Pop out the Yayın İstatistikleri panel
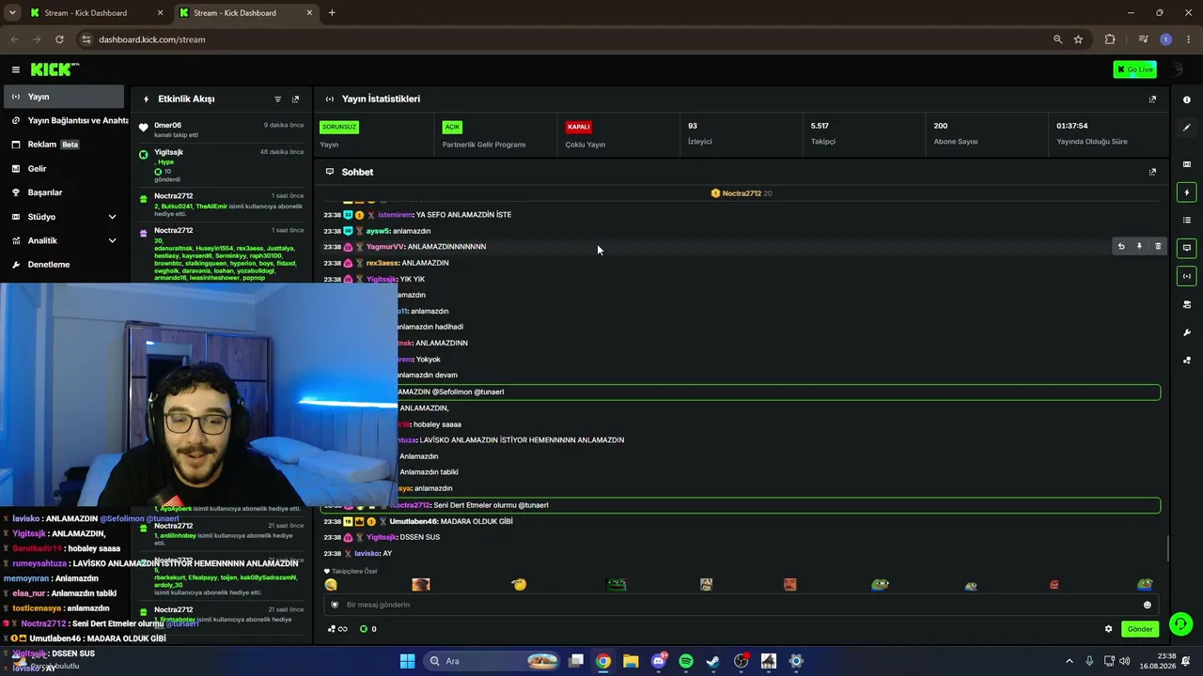The image size is (1203, 676). (1152, 100)
